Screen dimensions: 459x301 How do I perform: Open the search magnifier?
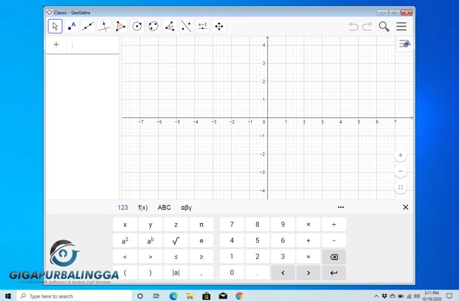pos(384,26)
